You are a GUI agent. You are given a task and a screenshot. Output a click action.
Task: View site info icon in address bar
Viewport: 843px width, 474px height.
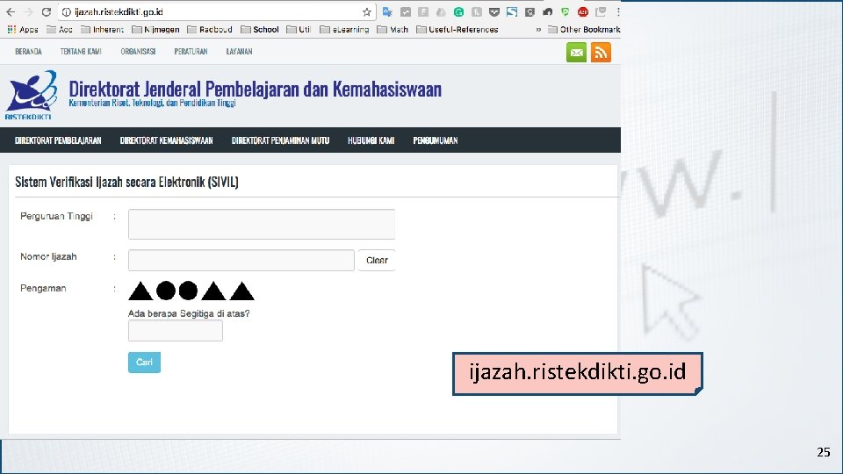(x=67, y=11)
